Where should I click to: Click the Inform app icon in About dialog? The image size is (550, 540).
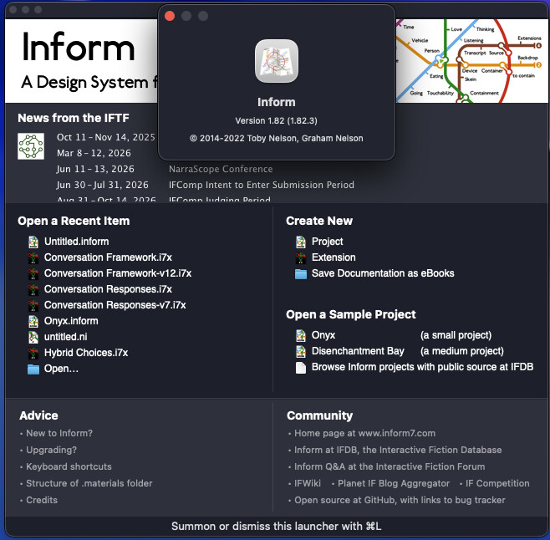tap(276, 61)
